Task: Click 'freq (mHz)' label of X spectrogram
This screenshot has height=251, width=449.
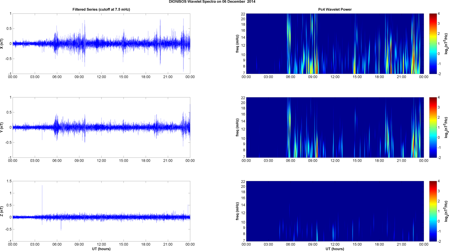Action: [x=237, y=43]
